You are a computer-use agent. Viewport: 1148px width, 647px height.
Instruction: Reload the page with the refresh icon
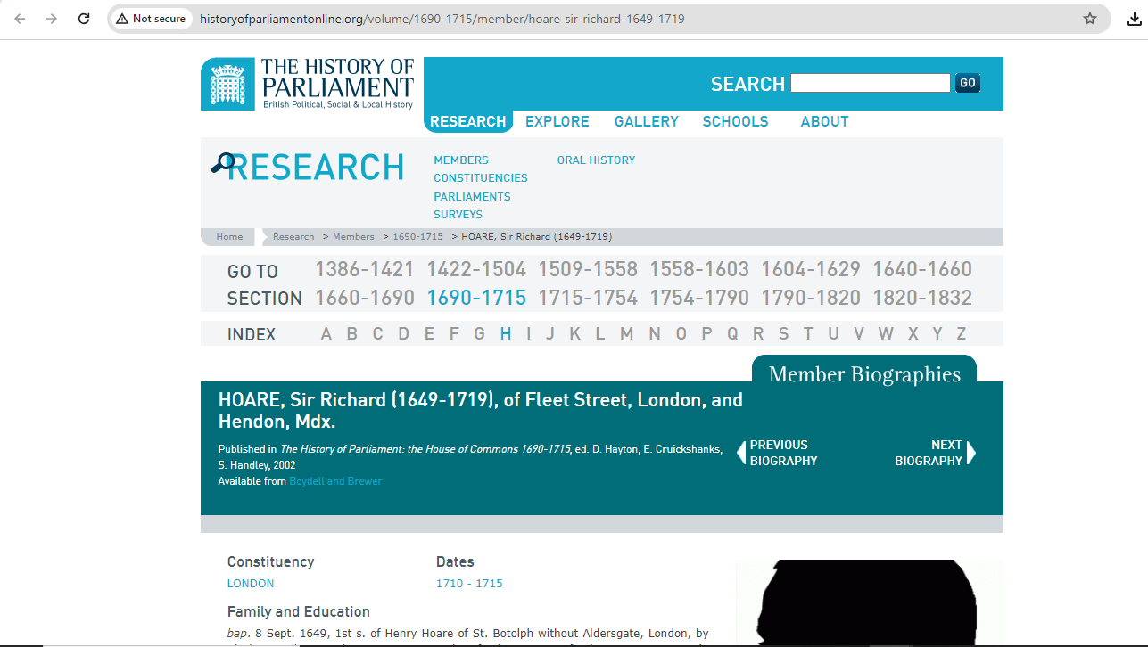coord(84,19)
